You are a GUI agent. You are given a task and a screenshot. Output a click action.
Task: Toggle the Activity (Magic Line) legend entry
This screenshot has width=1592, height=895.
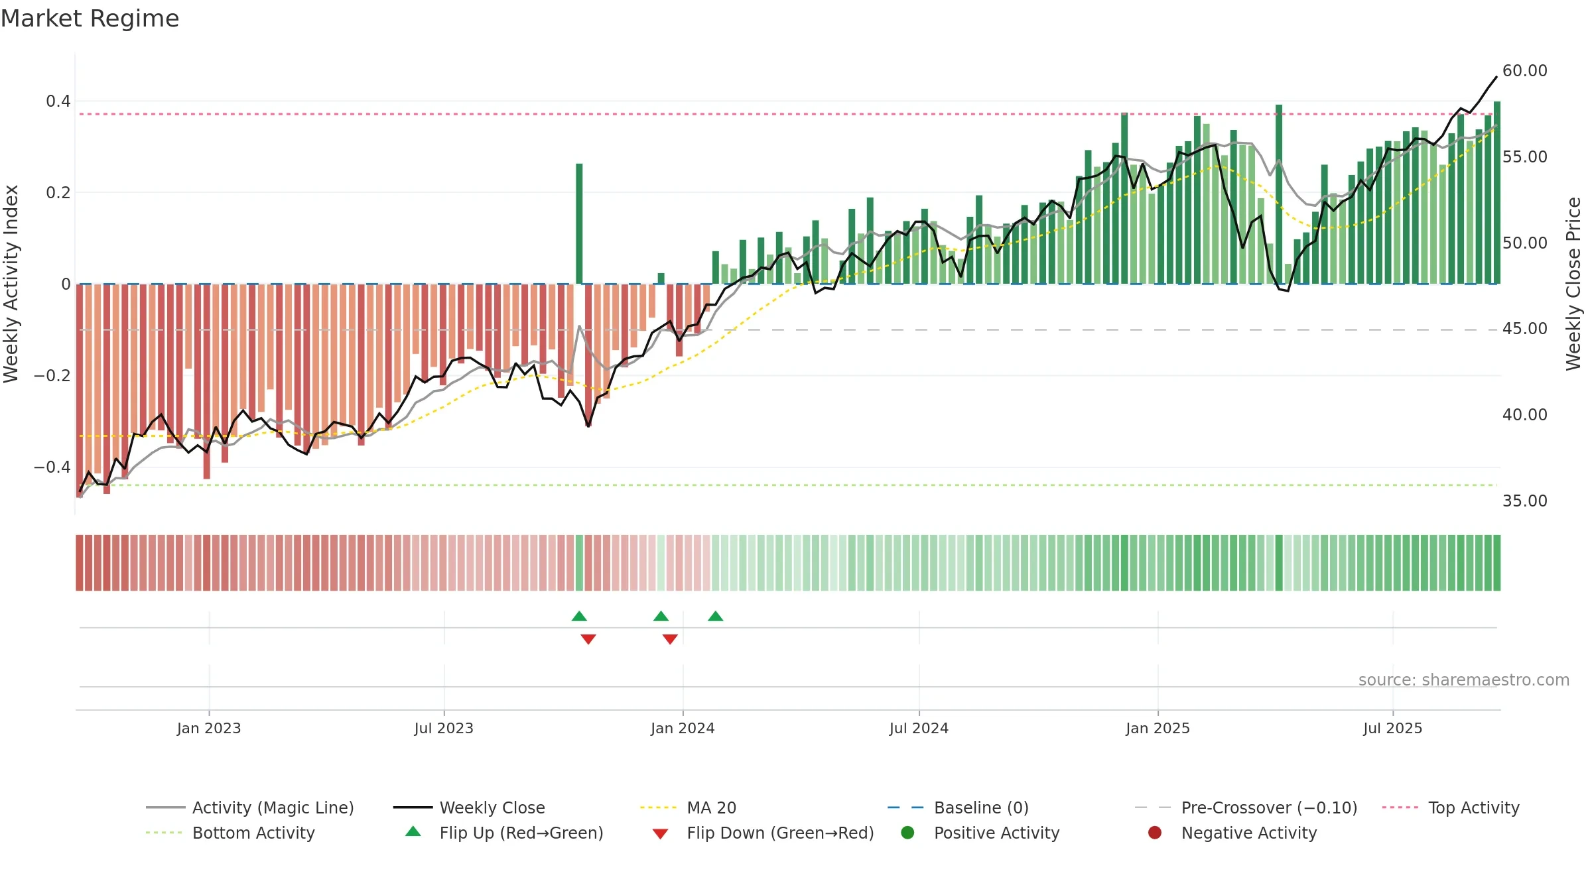tap(250, 807)
